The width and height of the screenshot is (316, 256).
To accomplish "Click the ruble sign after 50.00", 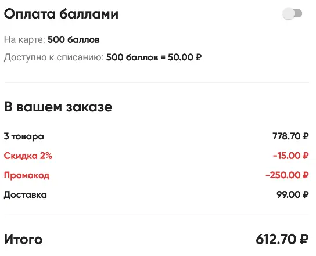I will point(199,57).
